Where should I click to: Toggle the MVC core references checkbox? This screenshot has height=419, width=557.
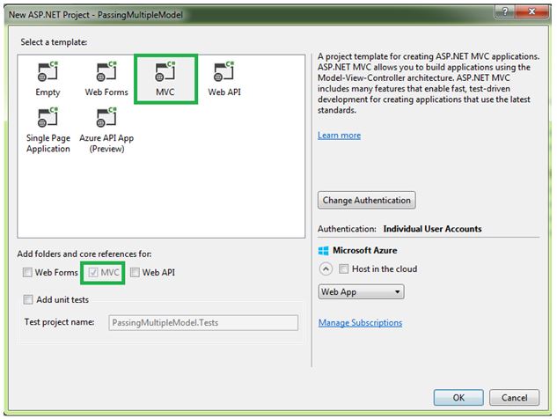click(x=93, y=273)
